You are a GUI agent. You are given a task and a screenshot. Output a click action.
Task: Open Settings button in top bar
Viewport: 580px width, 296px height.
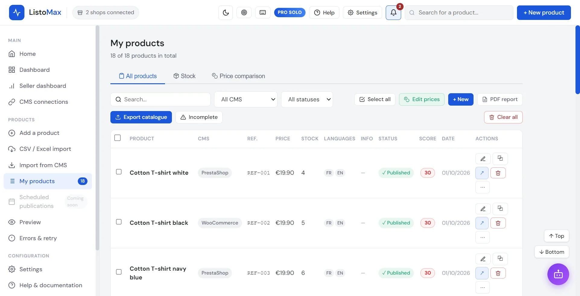(x=362, y=13)
